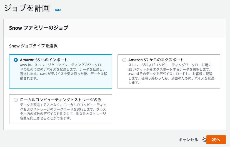Click the last line 動されます。 in import tile
Image resolution: width=230 pixels, height=147 pixels.
(x=29, y=78)
